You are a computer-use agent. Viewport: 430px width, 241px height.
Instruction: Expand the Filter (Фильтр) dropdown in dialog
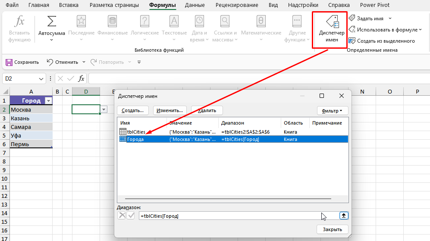pos(332,110)
